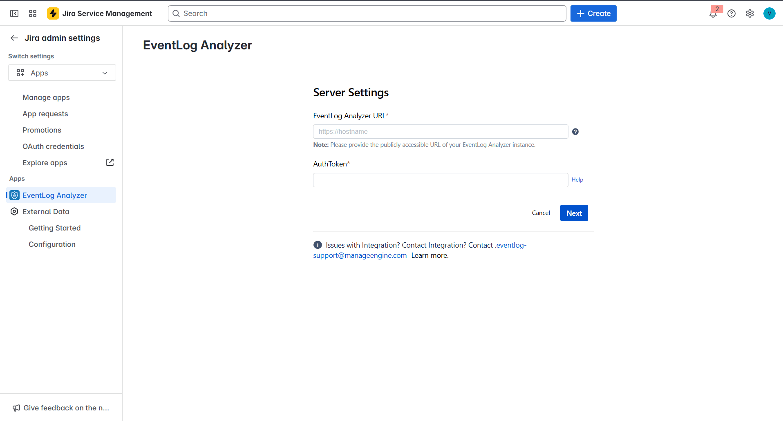Image resolution: width=783 pixels, height=421 pixels.
Task: Open OAuth credentials page
Action: [53, 146]
